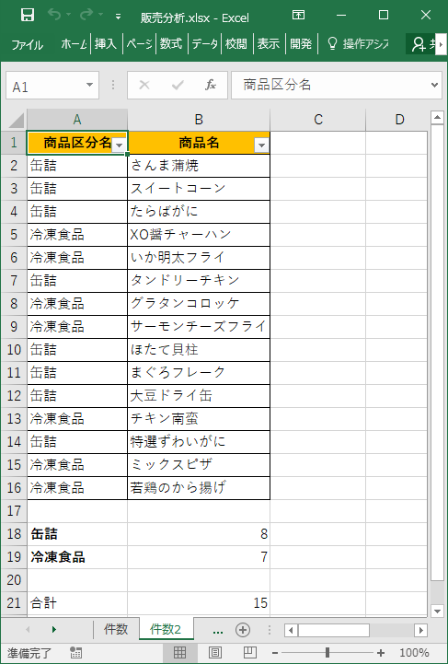Show more sheets via ellipsis

click(x=218, y=631)
